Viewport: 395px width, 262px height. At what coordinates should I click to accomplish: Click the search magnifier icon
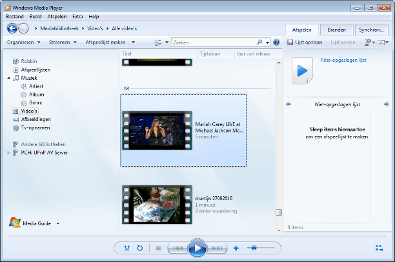click(x=259, y=42)
